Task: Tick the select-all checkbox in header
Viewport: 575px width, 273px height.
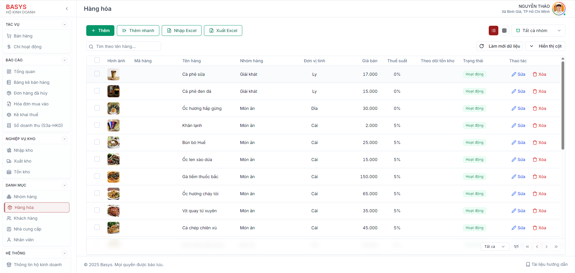Action: 97,60
